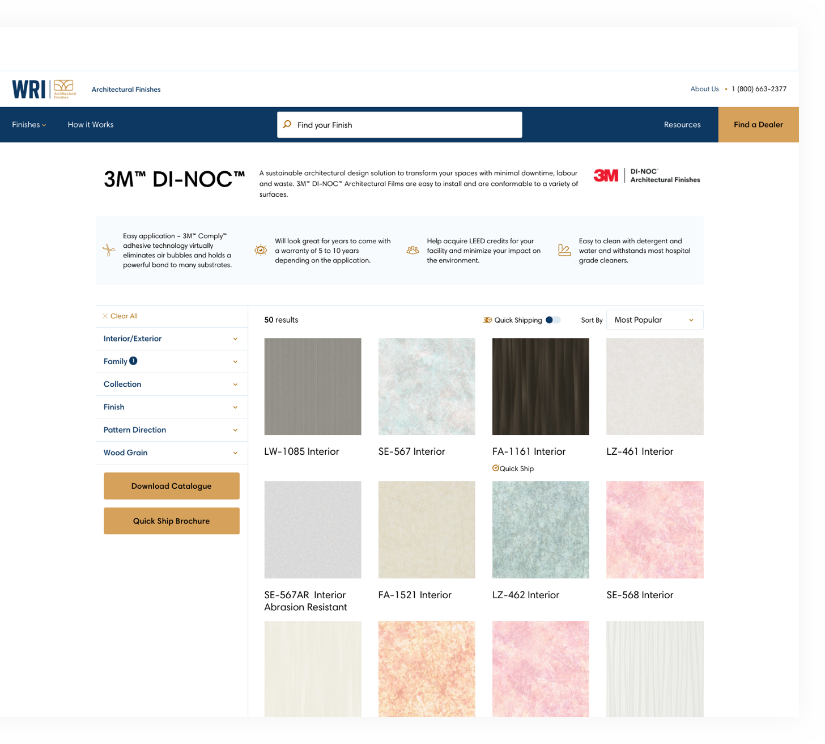The image size is (825, 744).
Task: Click the FA-1521 Interior product title
Action: click(x=415, y=595)
